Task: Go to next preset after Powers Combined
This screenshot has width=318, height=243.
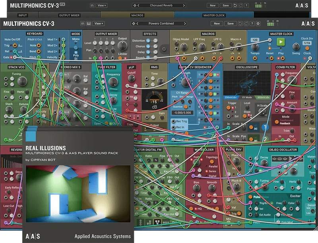Action: (185, 23)
